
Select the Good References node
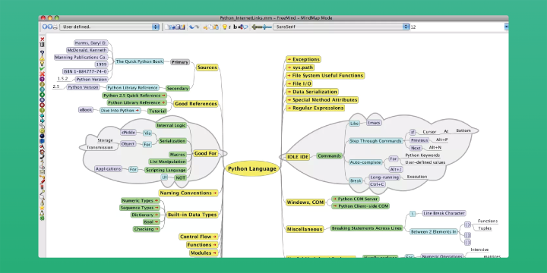[196, 104]
